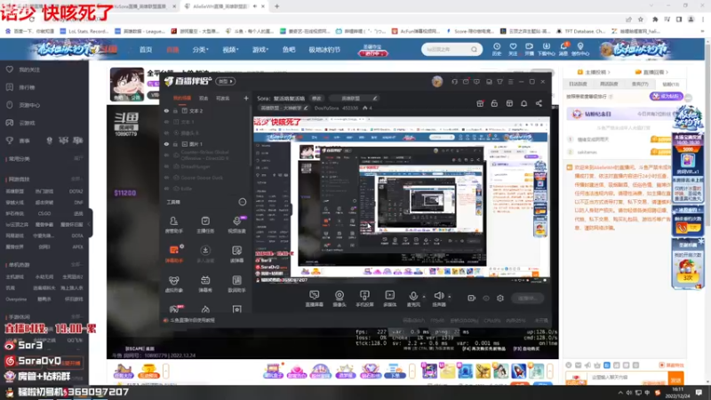The height and width of the screenshot is (400, 711).
Task: Click the pencil edit icon beside the 英雄联盟 category
Action: (374, 98)
